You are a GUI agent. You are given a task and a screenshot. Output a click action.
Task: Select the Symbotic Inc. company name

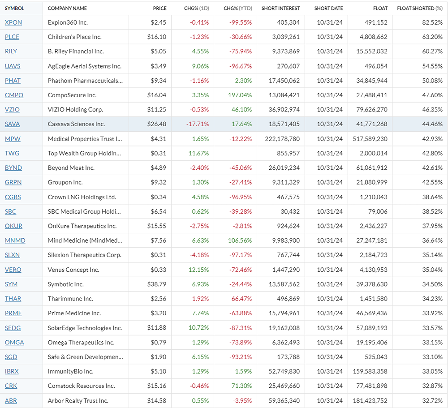(x=66, y=284)
